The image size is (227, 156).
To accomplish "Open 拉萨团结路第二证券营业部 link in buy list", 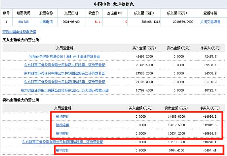I will [65, 73].
